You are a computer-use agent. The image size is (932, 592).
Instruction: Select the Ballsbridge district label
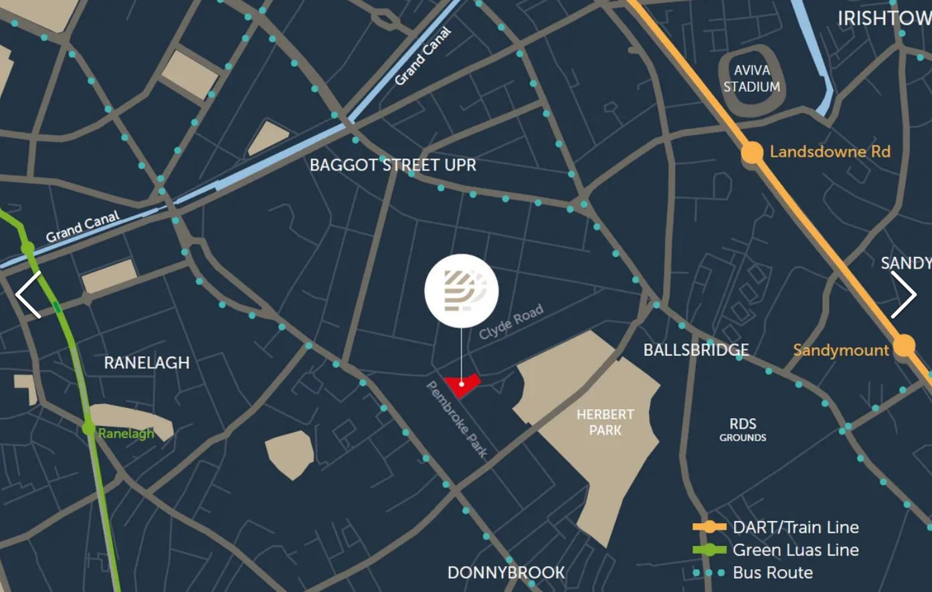[x=696, y=350]
